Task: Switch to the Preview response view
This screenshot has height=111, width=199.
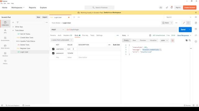Action: point(143,40)
